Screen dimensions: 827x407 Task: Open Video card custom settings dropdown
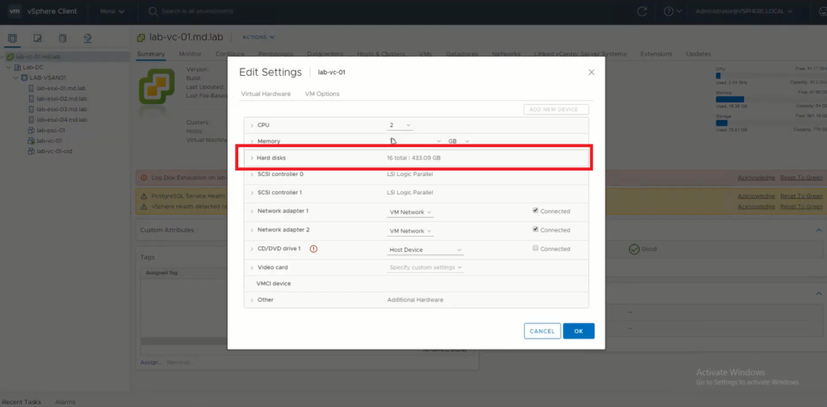pyautogui.click(x=425, y=267)
